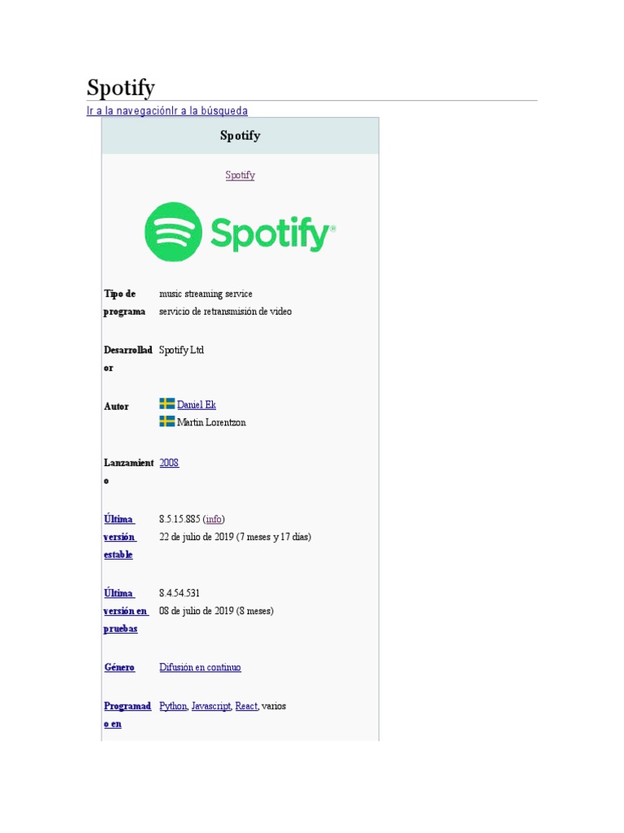624x833 pixels.
Task: Click the 'Martin Lorentzon' author name
Action: [211, 423]
